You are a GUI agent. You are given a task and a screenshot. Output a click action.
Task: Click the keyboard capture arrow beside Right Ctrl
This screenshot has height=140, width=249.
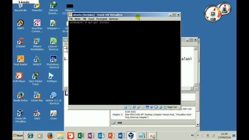tap(165, 107)
